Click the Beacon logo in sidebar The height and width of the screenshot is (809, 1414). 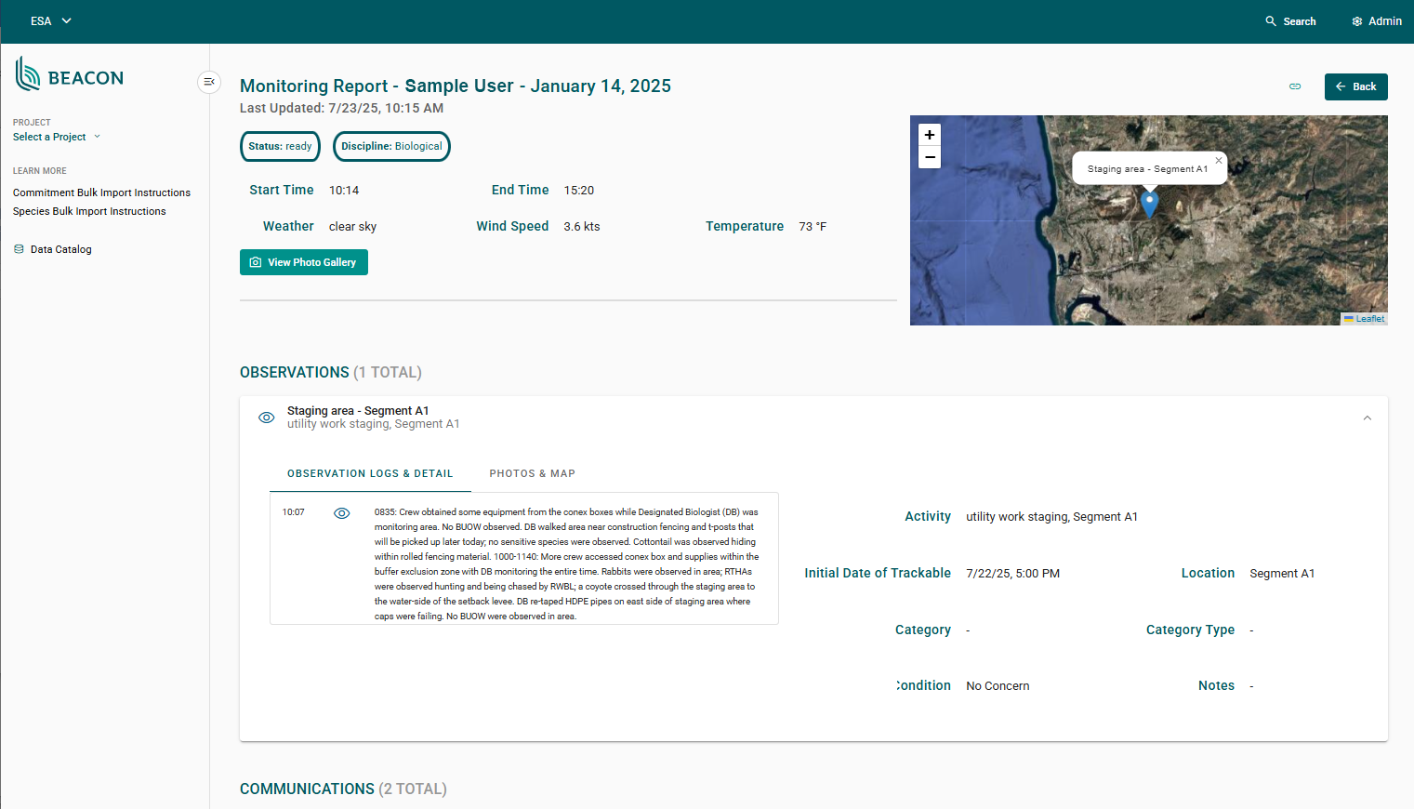pyautogui.click(x=70, y=75)
